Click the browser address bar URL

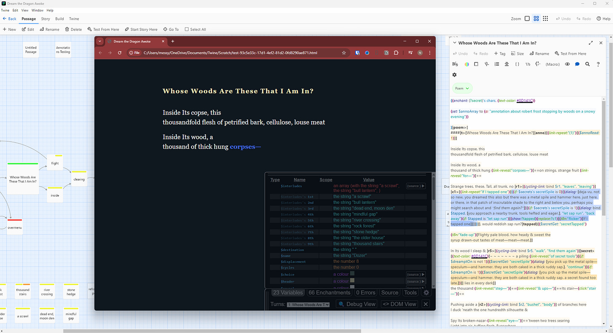pos(230,53)
